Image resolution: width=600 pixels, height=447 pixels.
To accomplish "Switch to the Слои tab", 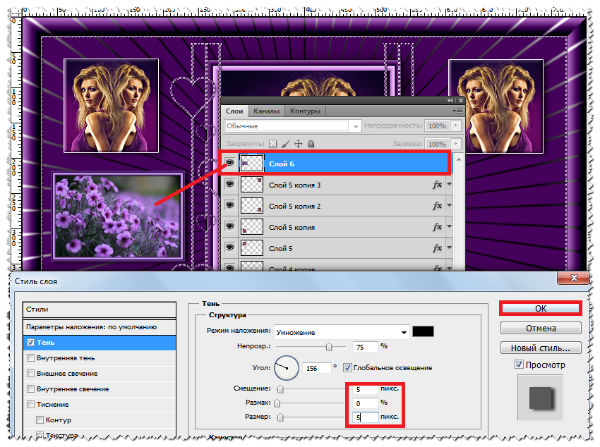I will pyautogui.click(x=234, y=111).
